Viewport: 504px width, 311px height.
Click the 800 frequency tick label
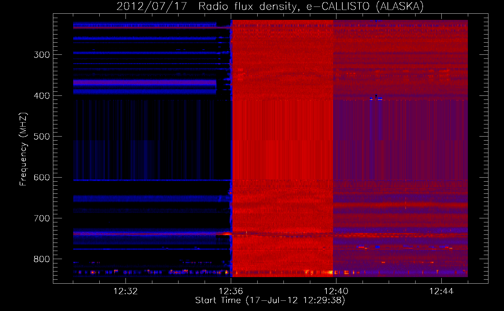(x=42, y=259)
